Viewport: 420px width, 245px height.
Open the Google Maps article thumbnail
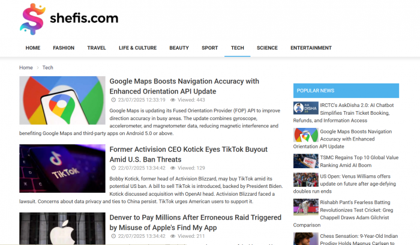click(62, 100)
